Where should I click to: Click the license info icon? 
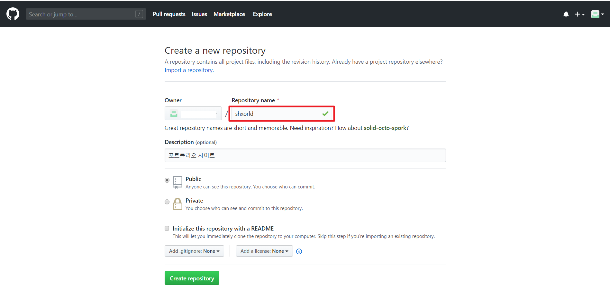coord(299,251)
